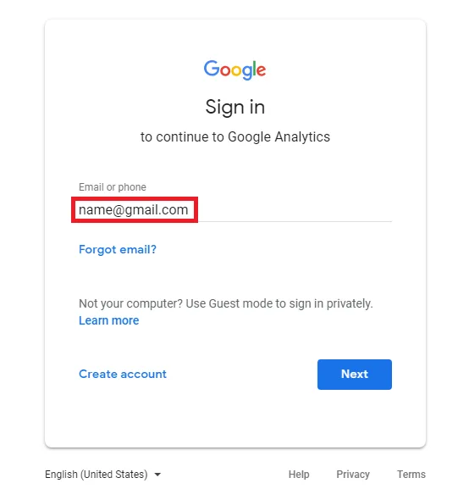Click the words 'Google Analytics' in the subtitle
The height and width of the screenshot is (500, 469).
tap(279, 137)
